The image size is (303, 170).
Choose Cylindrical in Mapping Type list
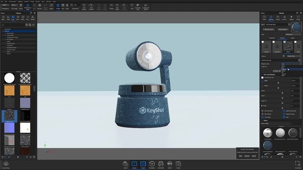292,69
